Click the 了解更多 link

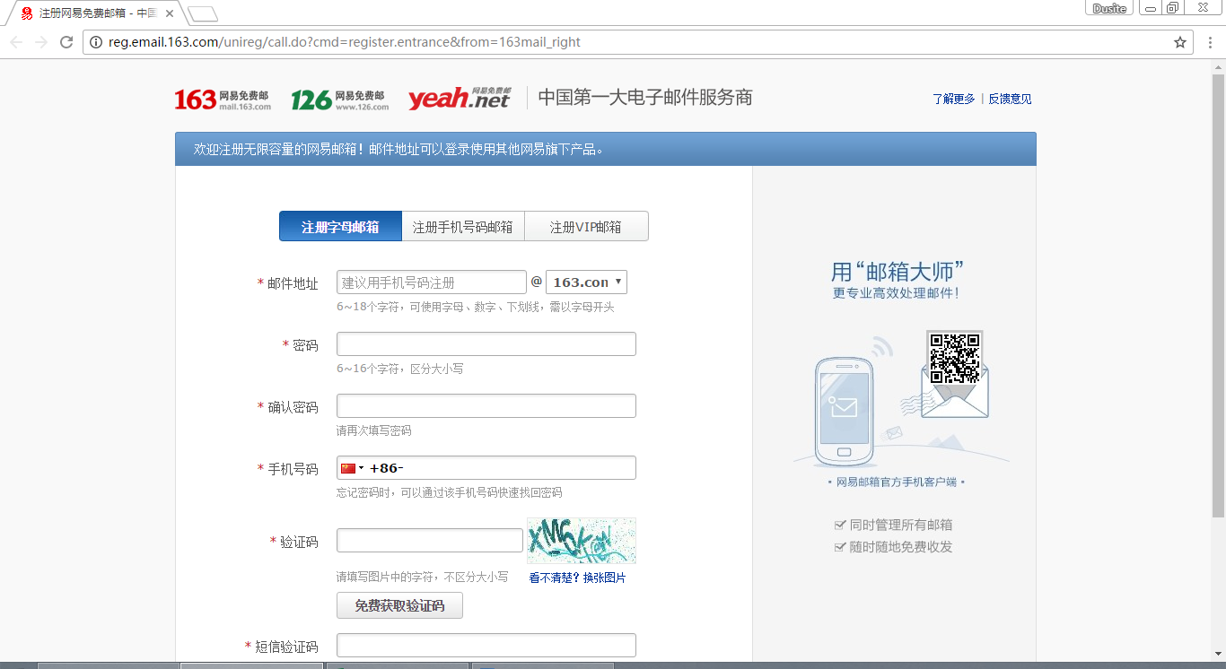click(x=953, y=99)
